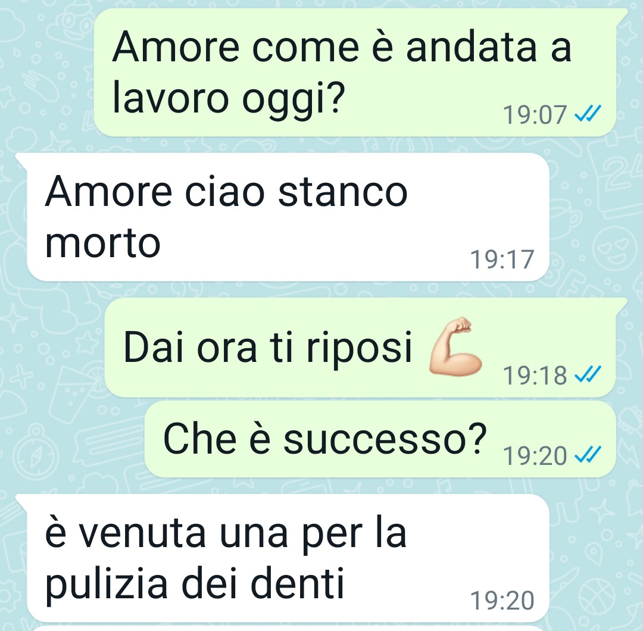The image size is (643, 631).
Task: Select message 'Amore come è andata a lavoro oggi?'
Action: point(355,72)
